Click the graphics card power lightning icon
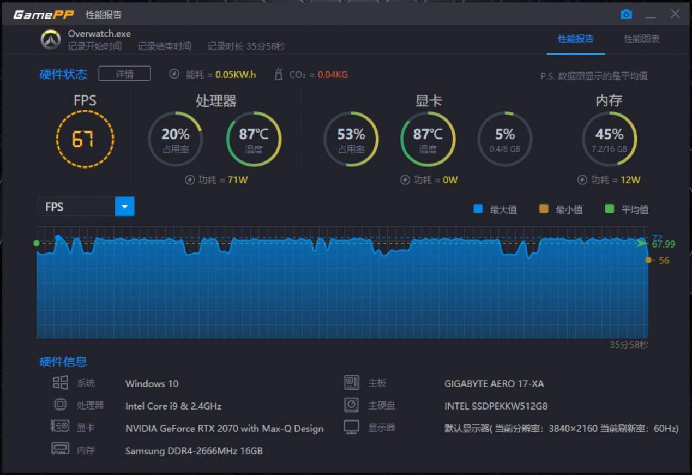This screenshot has width=692, height=475. (x=405, y=180)
